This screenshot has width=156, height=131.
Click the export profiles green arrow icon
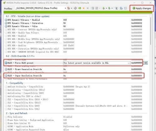pos(104,8)
